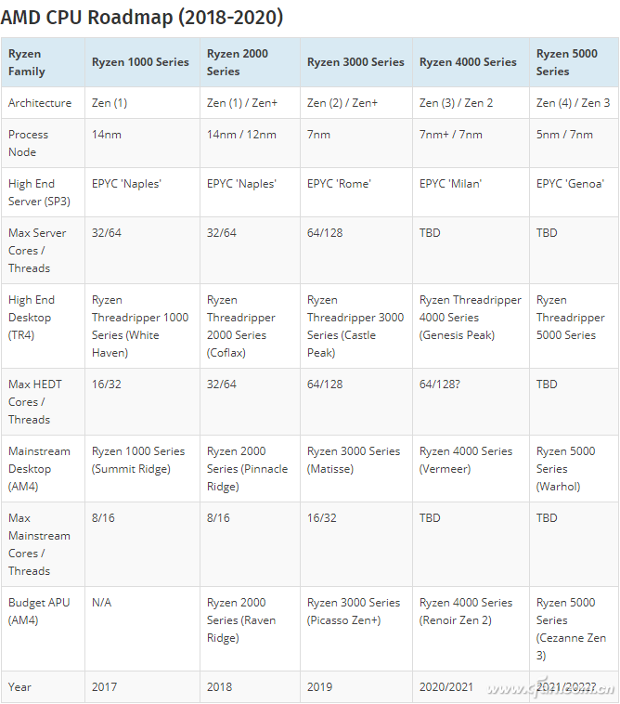The image size is (620, 704).
Task: Click the Ryzen 3000 Series (Matisse) cell
Action: (354, 460)
